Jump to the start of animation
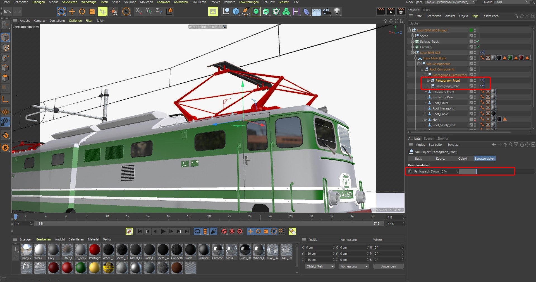This screenshot has height=282, width=536. (140, 231)
